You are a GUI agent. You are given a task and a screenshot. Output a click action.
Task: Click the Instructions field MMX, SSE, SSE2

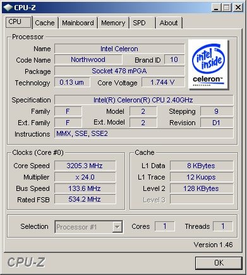[144, 133]
